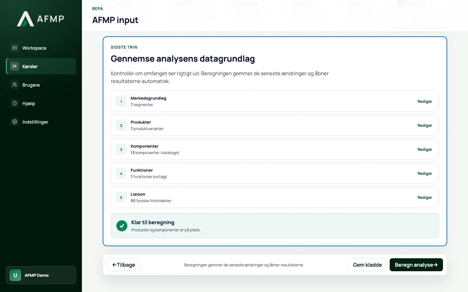Click the green checkmark status icon
This screenshot has height=292, width=468.
click(122, 226)
